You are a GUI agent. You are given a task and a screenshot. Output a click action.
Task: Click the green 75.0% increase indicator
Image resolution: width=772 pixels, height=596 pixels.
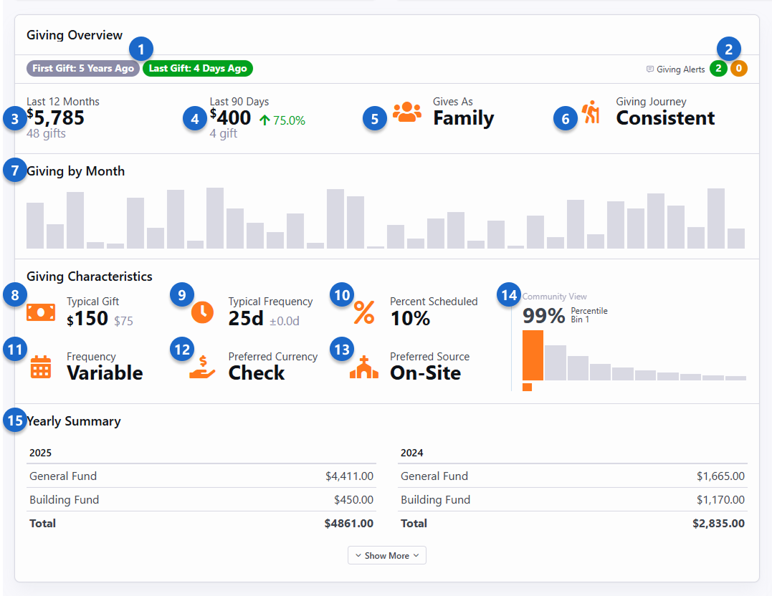pyautogui.click(x=282, y=120)
